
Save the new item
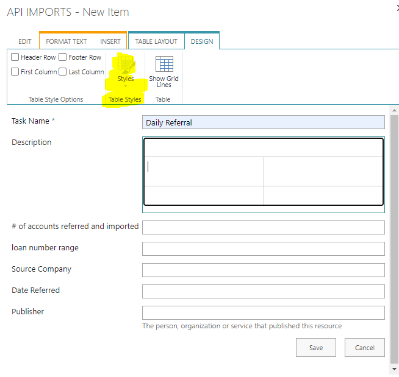316,347
